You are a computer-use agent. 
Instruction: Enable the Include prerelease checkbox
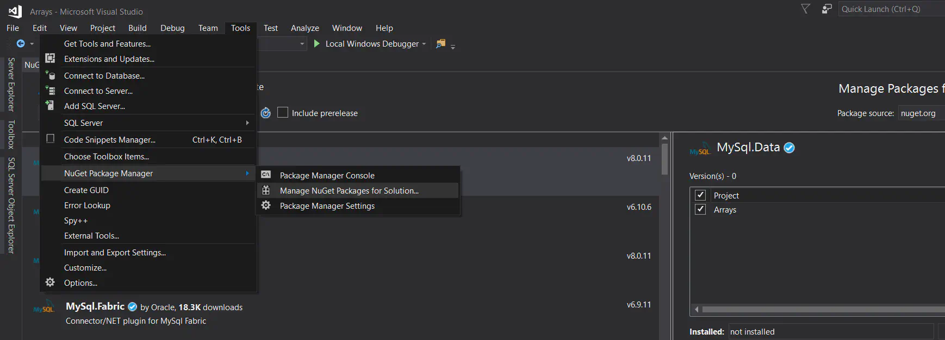tap(283, 113)
